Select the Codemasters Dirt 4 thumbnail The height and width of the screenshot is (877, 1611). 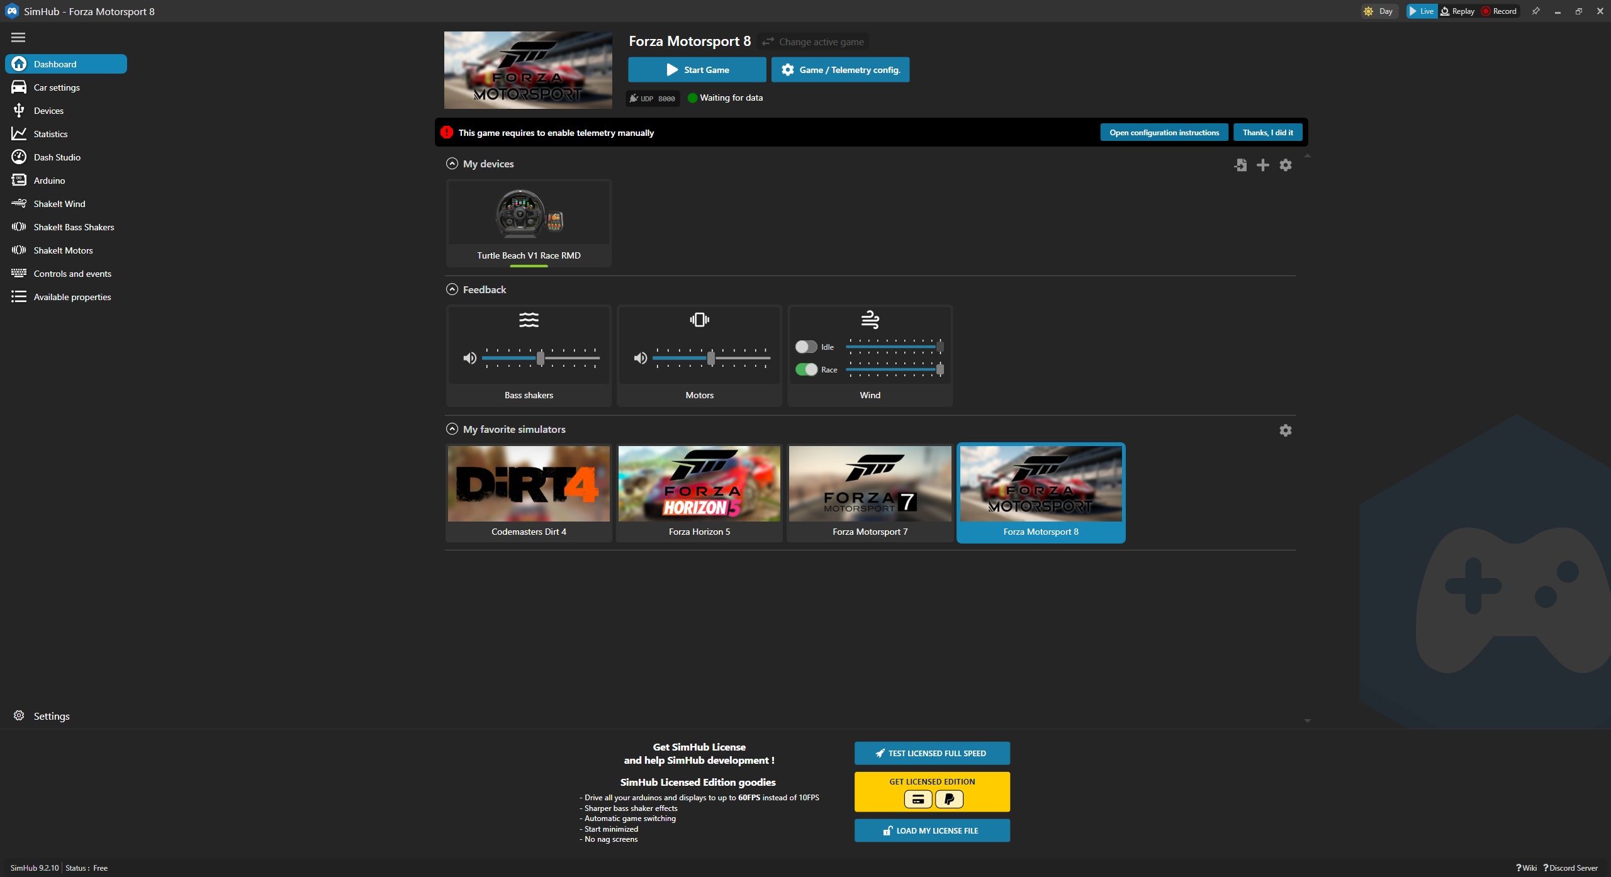click(529, 484)
